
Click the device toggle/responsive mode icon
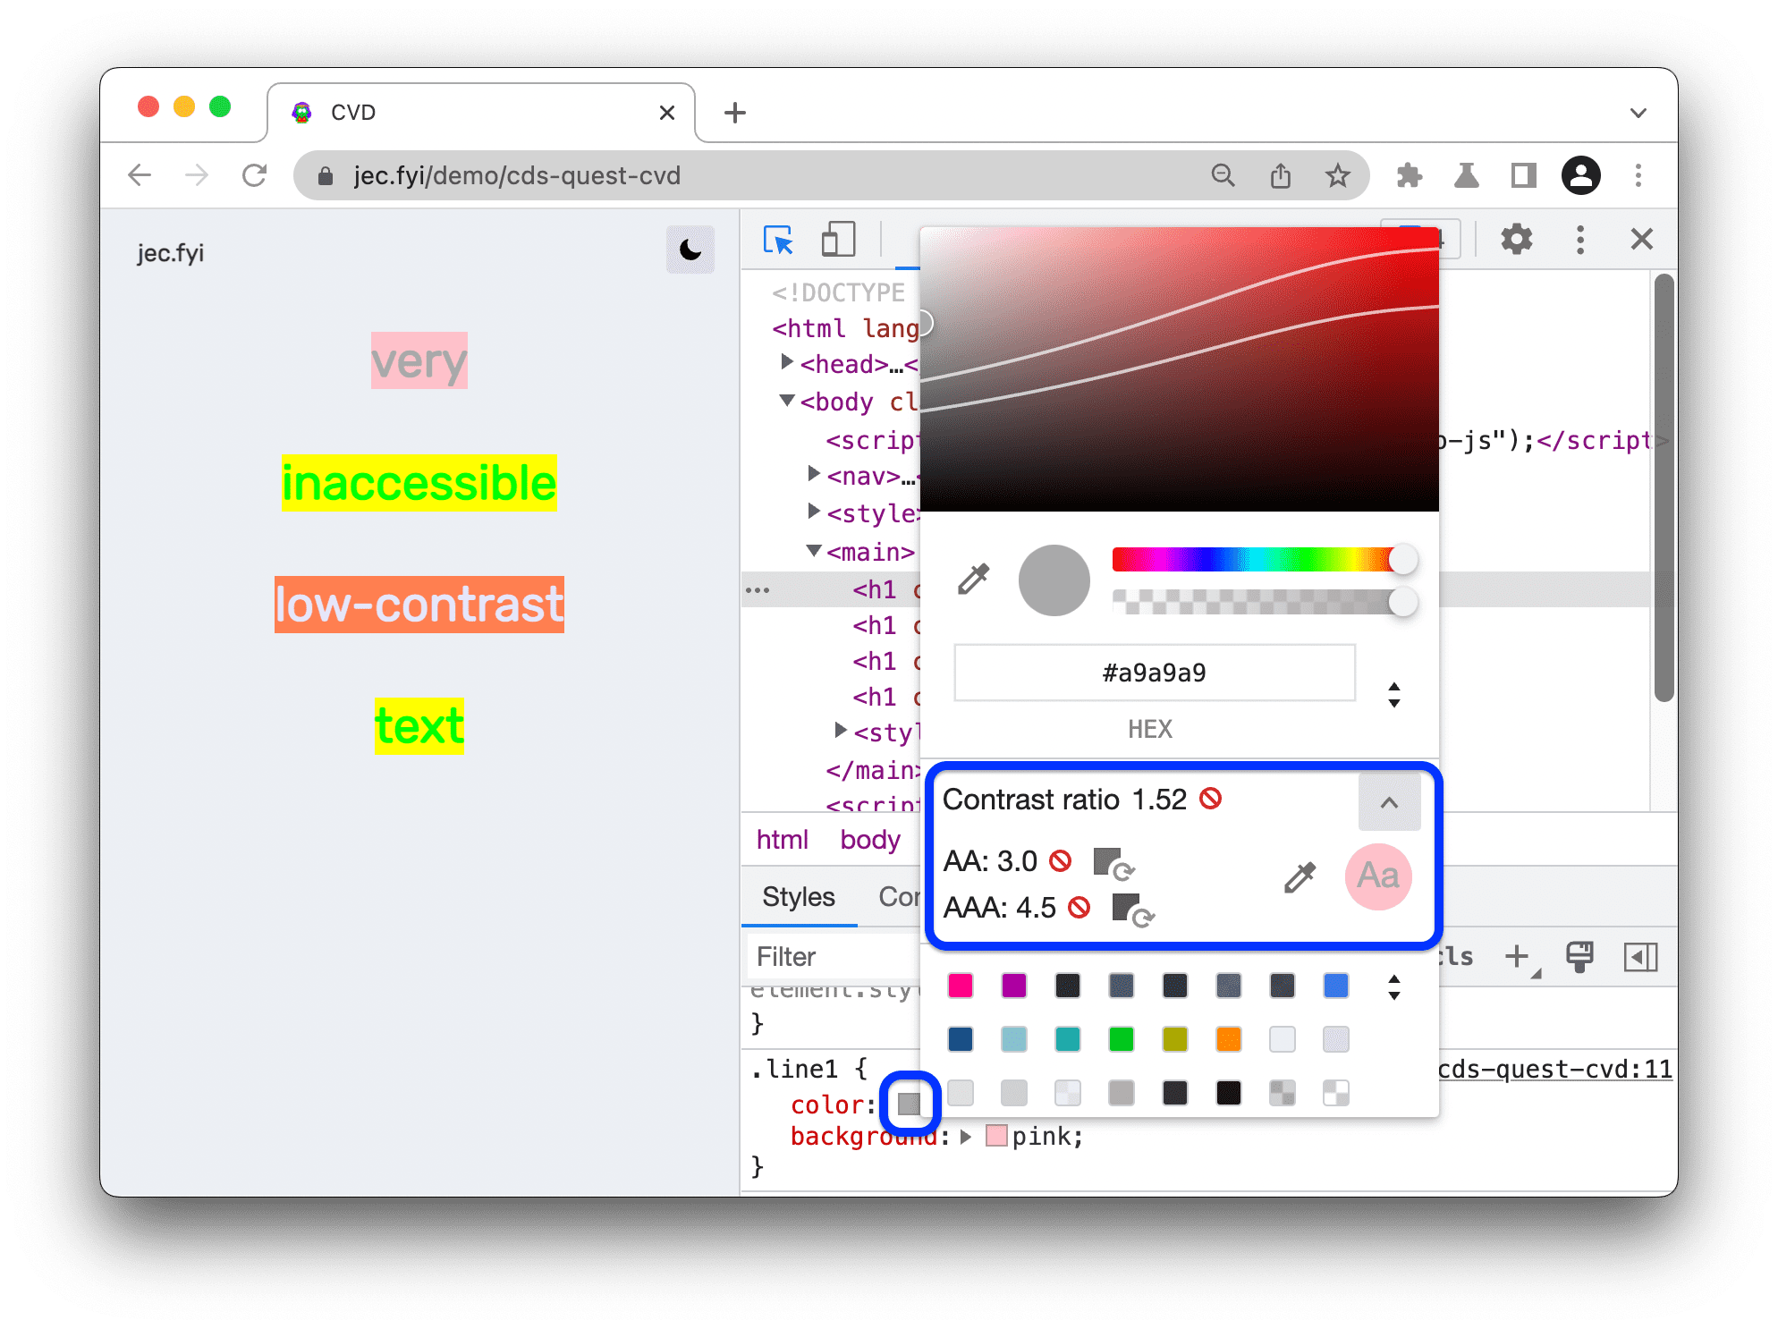(x=837, y=240)
